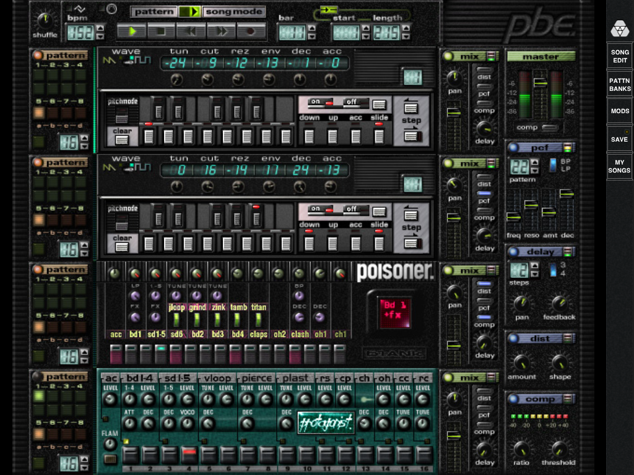
Task: Toggle delay dist on the bottom drum mix channel
Action: click(484, 391)
